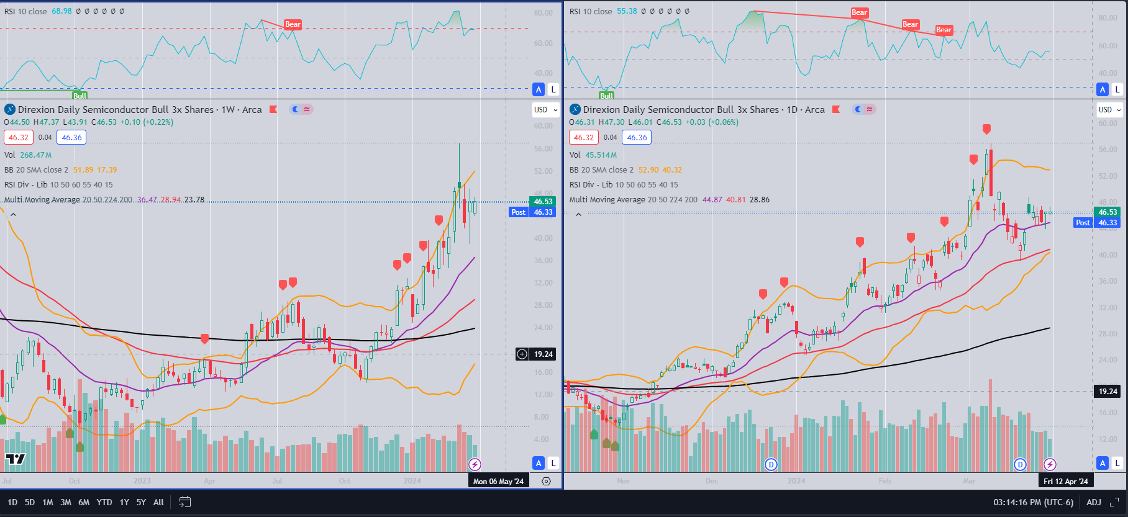Screen dimensions: 1128x517
Task: Click the 46.32 sell button on weekly chart
Action: click(x=19, y=137)
